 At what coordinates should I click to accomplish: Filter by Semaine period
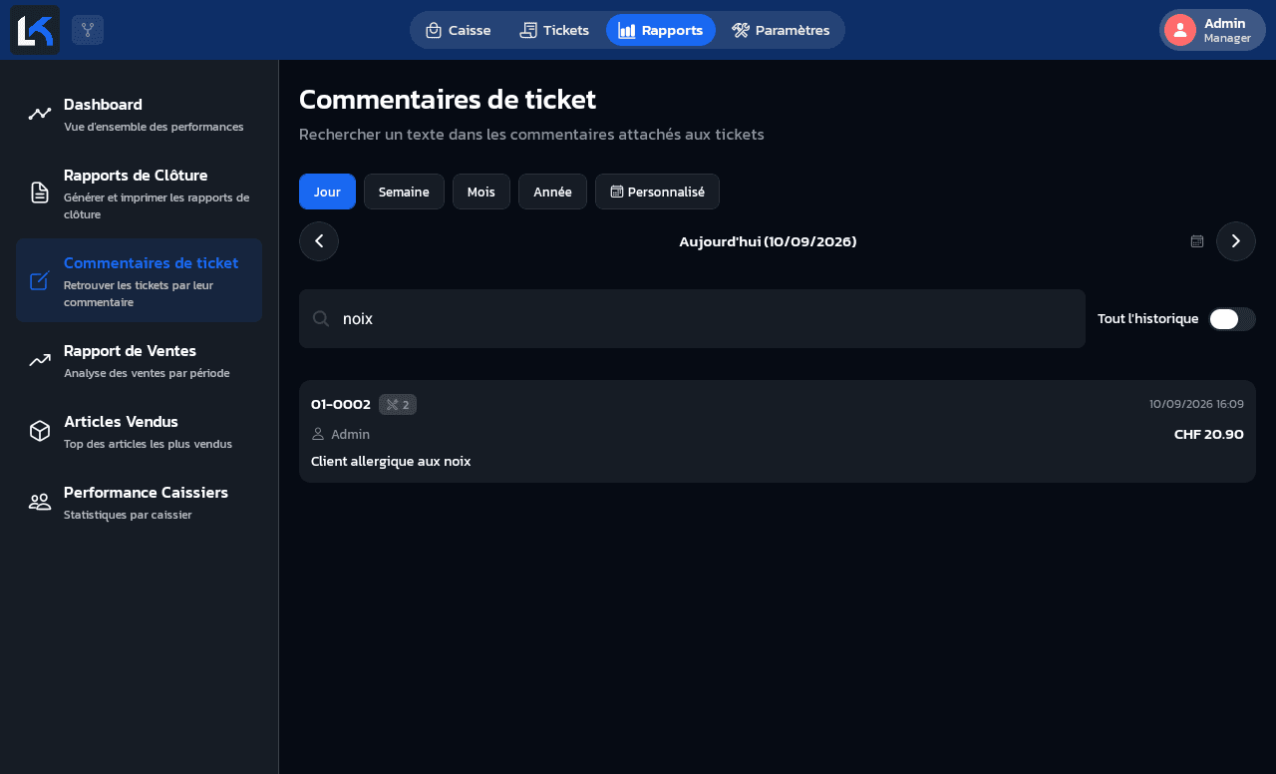point(404,192)
